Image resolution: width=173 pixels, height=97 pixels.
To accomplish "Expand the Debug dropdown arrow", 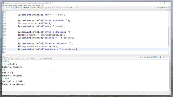I will (x=23, y=8).
